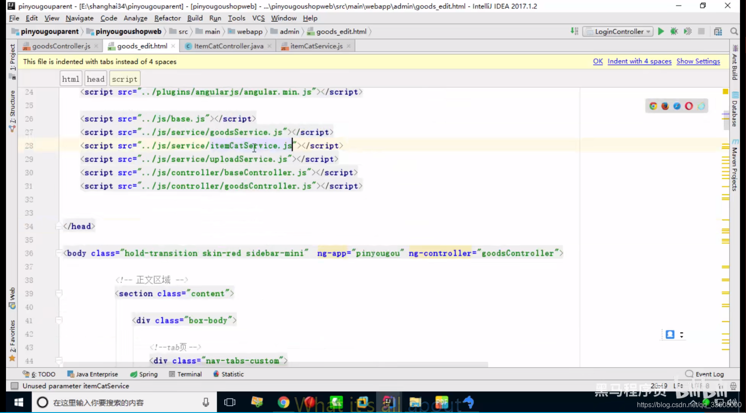
Task: Open the Database side panel
Action: 735,109
